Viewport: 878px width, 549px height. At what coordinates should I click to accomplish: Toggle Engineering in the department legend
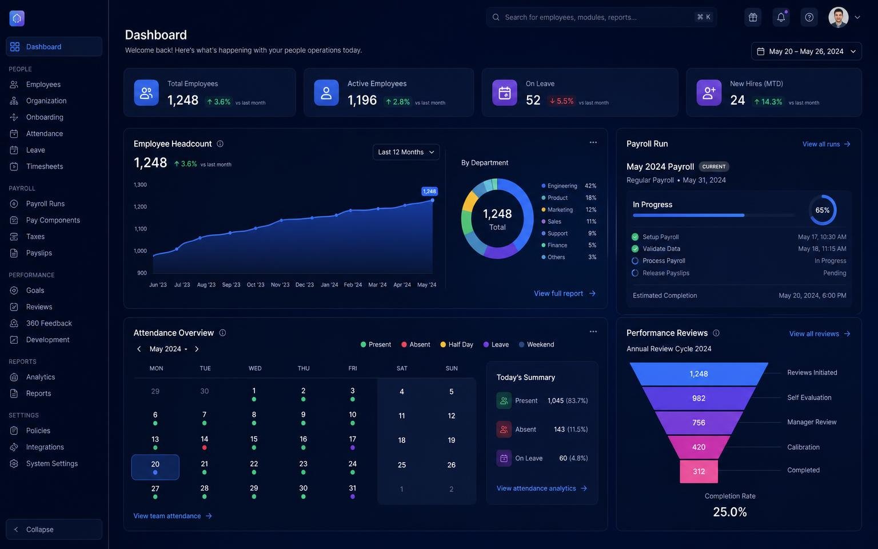coord(569,186)
